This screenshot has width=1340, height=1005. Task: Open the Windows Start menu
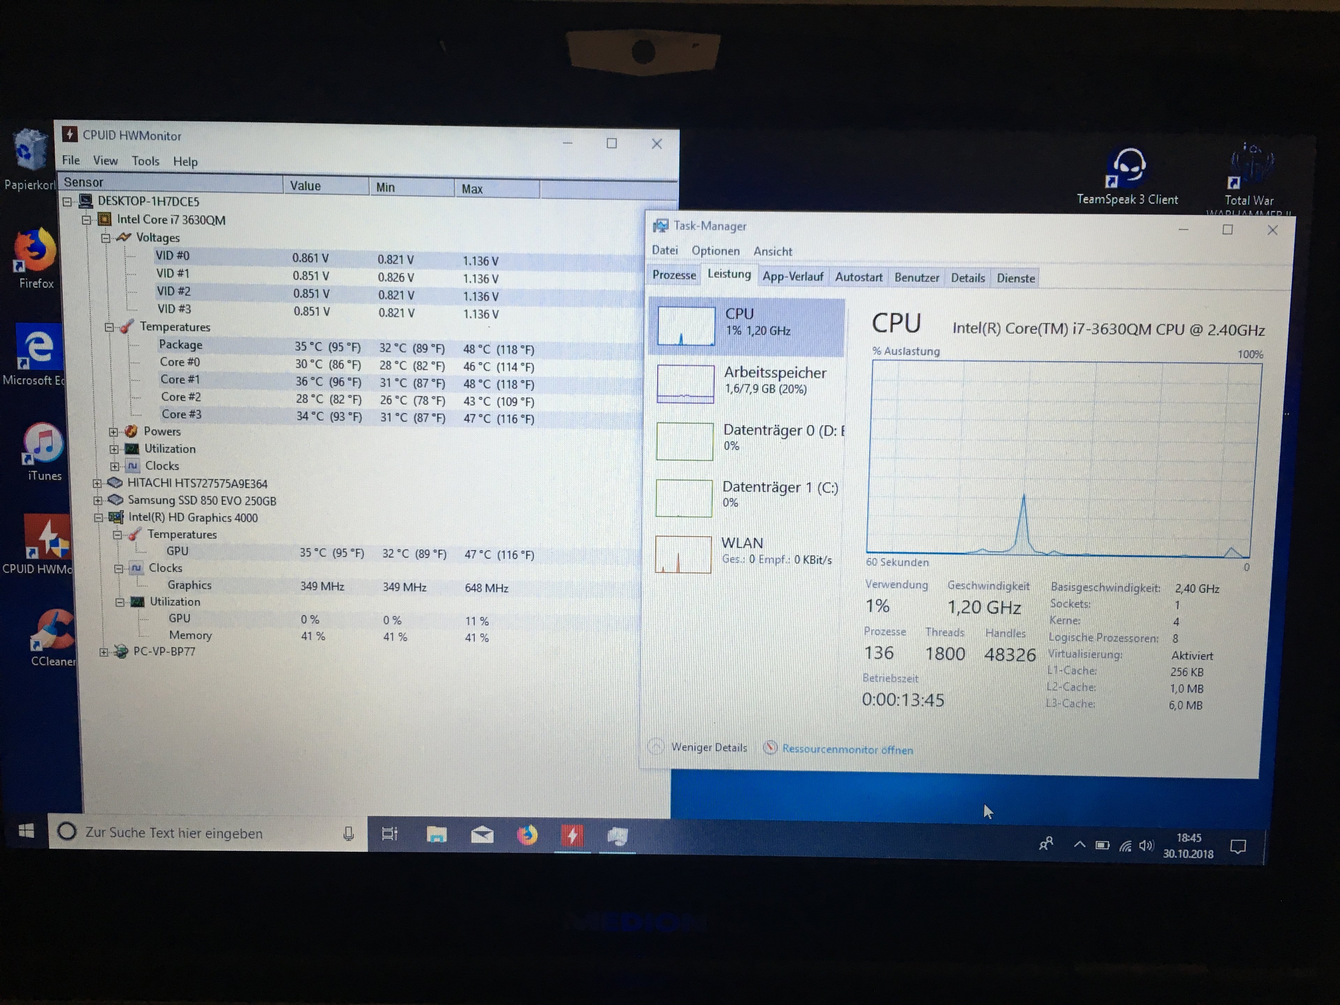click(25, 831)
